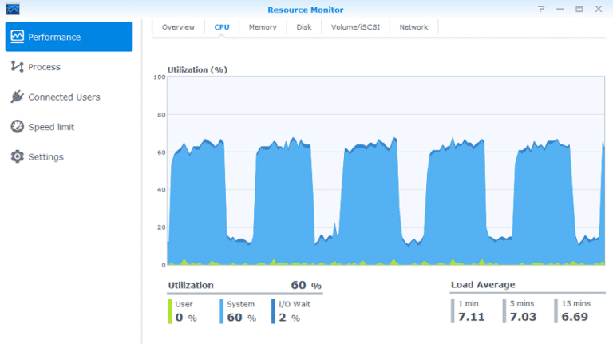
Task: Click the System '60 %' value
Action: pyautogui.click(x=242, y=318)
